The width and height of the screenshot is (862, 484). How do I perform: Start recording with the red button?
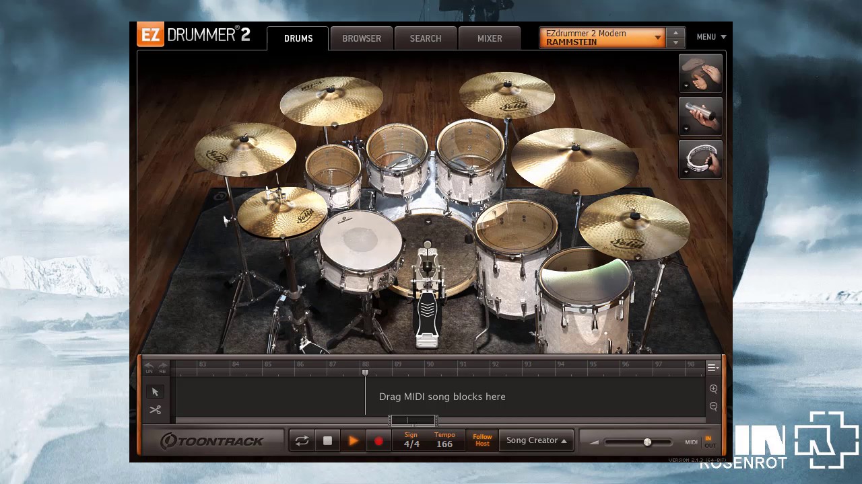coord(378,441)
